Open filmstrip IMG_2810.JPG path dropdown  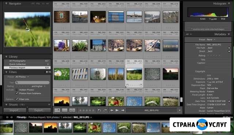[83, 117]
